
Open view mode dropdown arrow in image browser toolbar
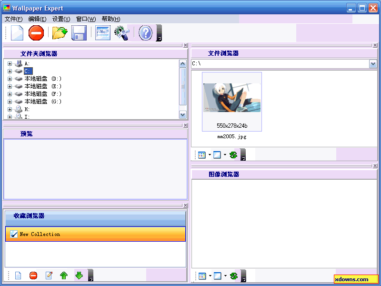pos(210,276)
